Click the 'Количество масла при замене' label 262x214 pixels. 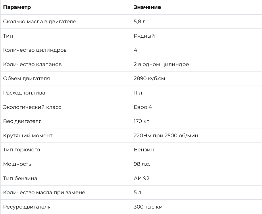(x=44, y=192)
